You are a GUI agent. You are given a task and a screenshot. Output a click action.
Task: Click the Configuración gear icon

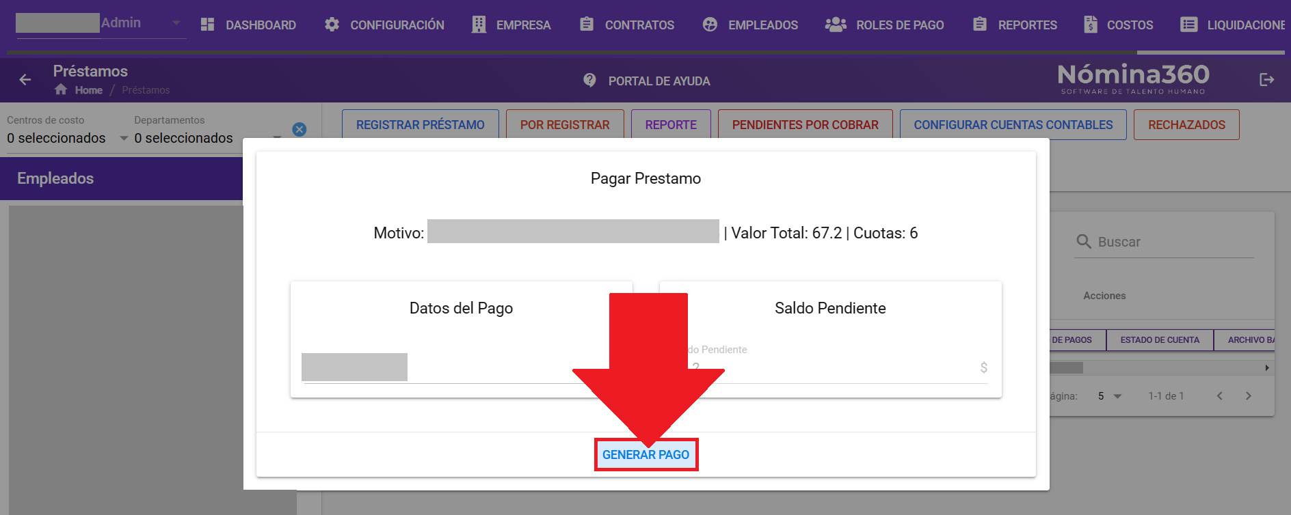(x=332, y=25)
